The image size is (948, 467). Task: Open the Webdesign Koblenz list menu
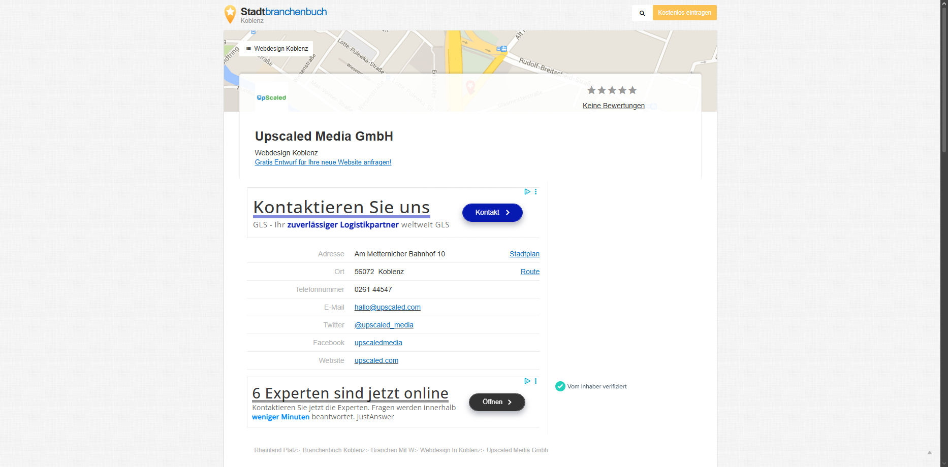pyautogui.click(x=276, y=49)
